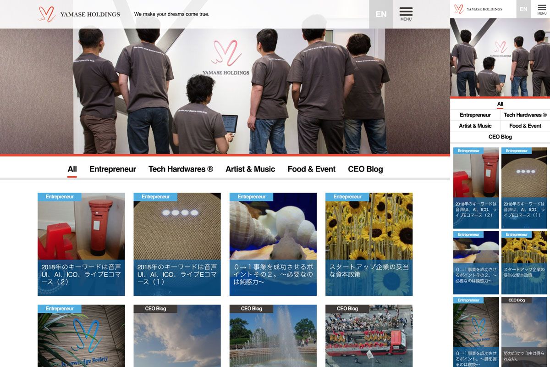The height and width of the screenshot is (367, 550).
Task: Switch desktop site language to EN
Action: (x=381, y=14)
